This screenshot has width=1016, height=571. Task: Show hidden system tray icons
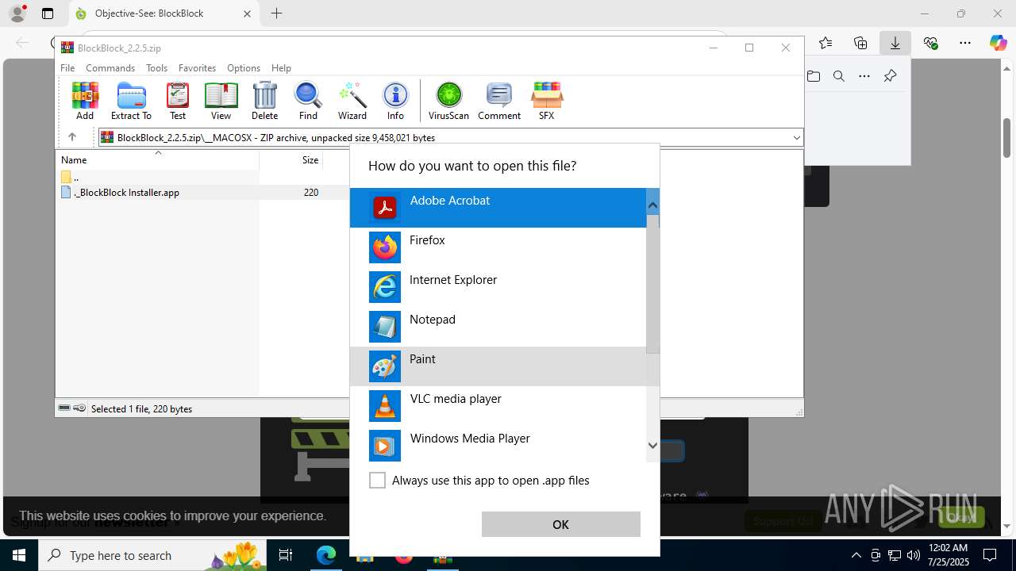click(x=856, y=555)
